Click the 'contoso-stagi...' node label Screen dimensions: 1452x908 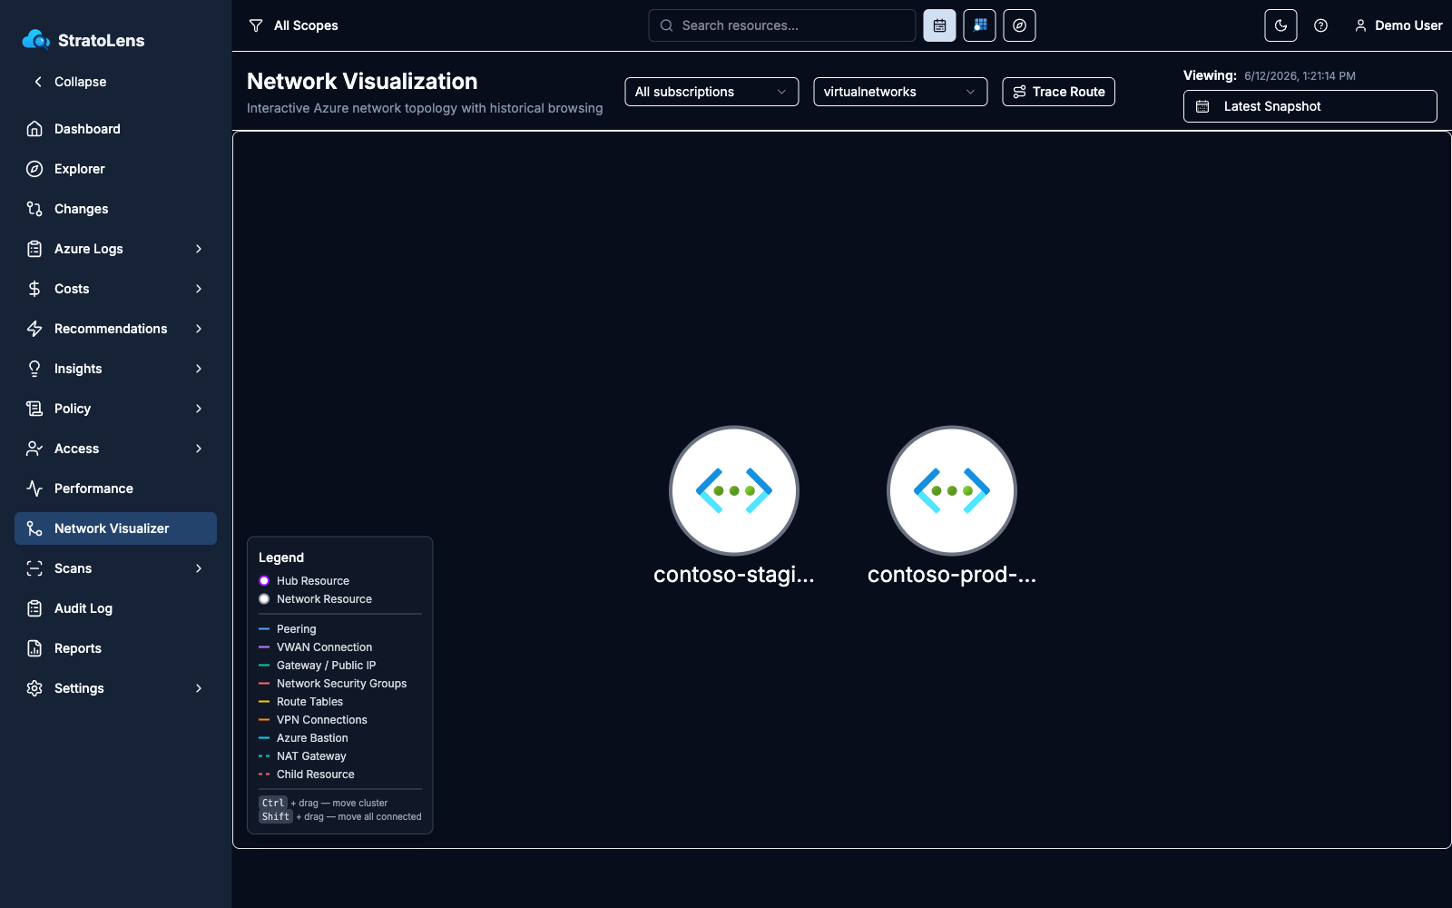734,575
